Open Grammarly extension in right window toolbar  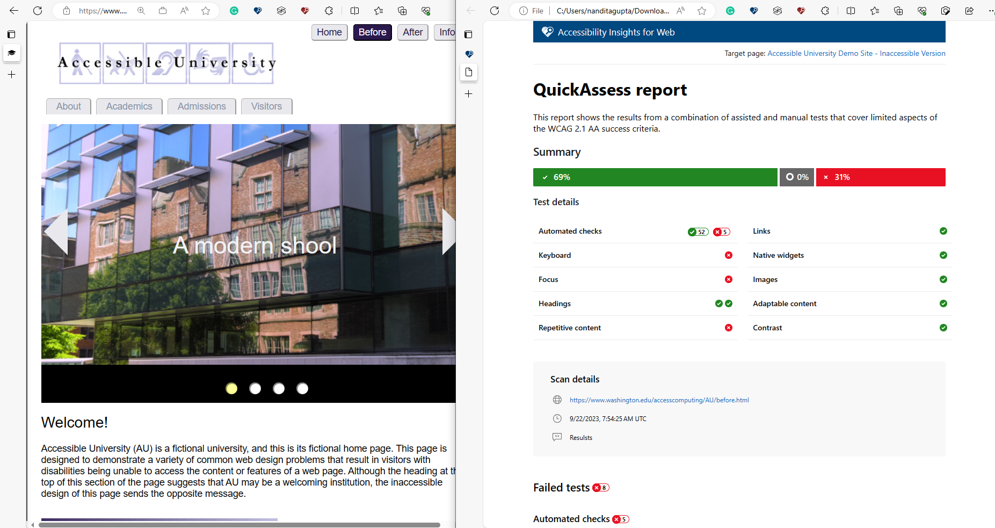click(x=730, y=11)
